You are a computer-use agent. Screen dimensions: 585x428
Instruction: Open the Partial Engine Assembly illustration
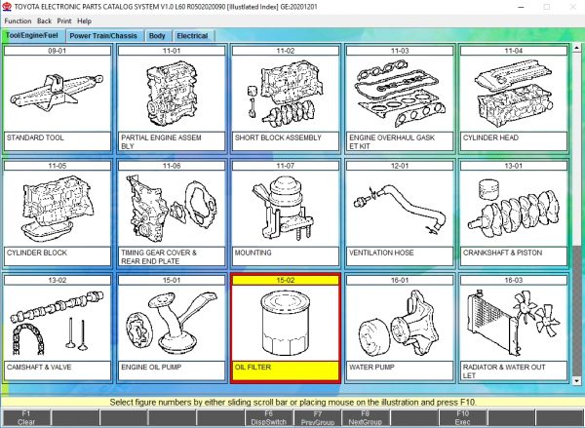click(x=172, y=94)
